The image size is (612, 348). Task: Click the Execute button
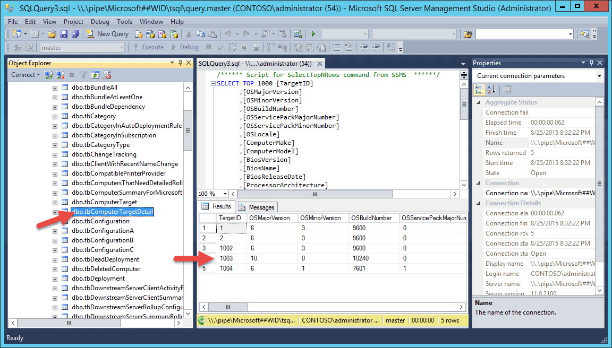[148, 48]
